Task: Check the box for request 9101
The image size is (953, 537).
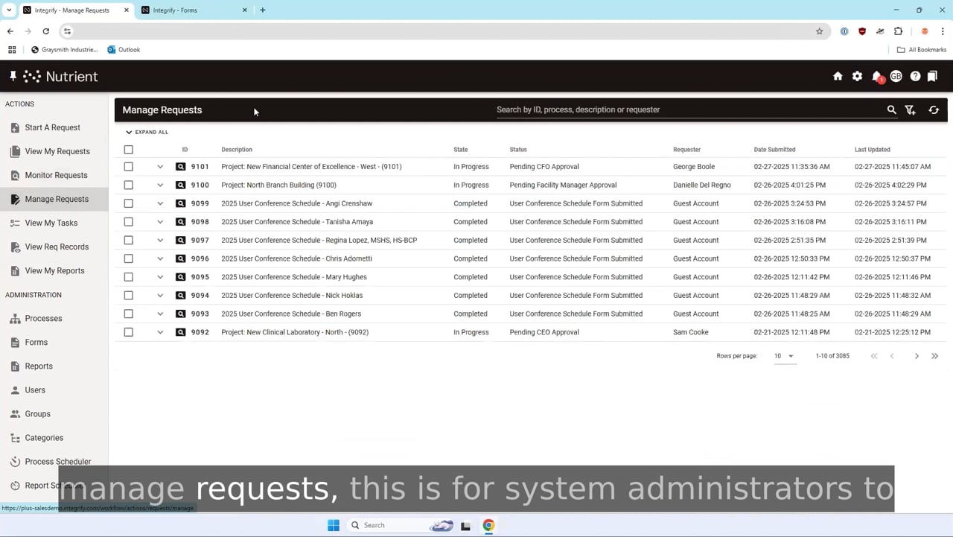Action: [x=128, y=167]
